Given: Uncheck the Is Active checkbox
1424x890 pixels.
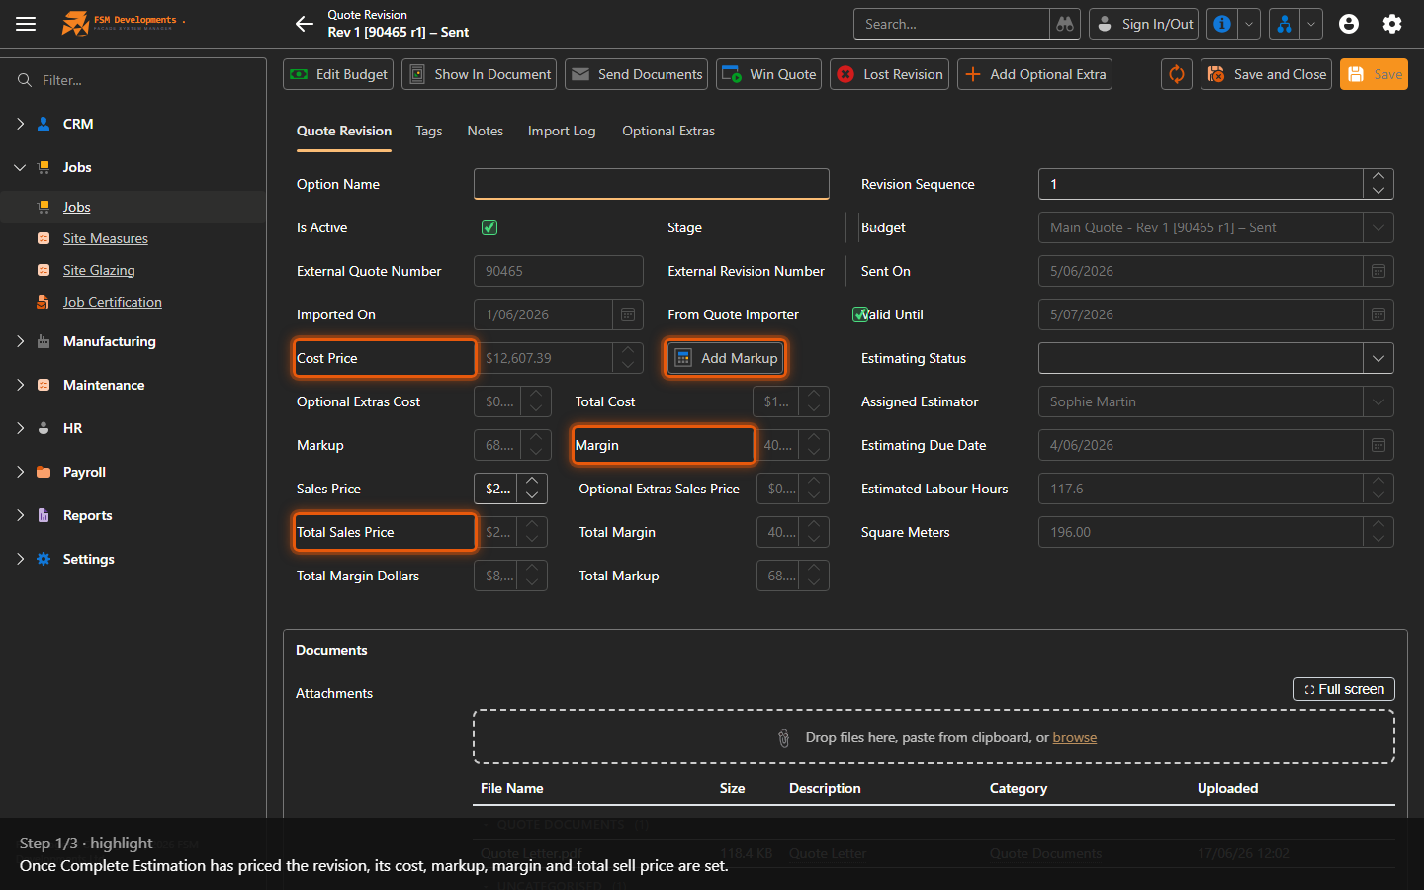Looking at the screenshot, I should pos(489,227).
